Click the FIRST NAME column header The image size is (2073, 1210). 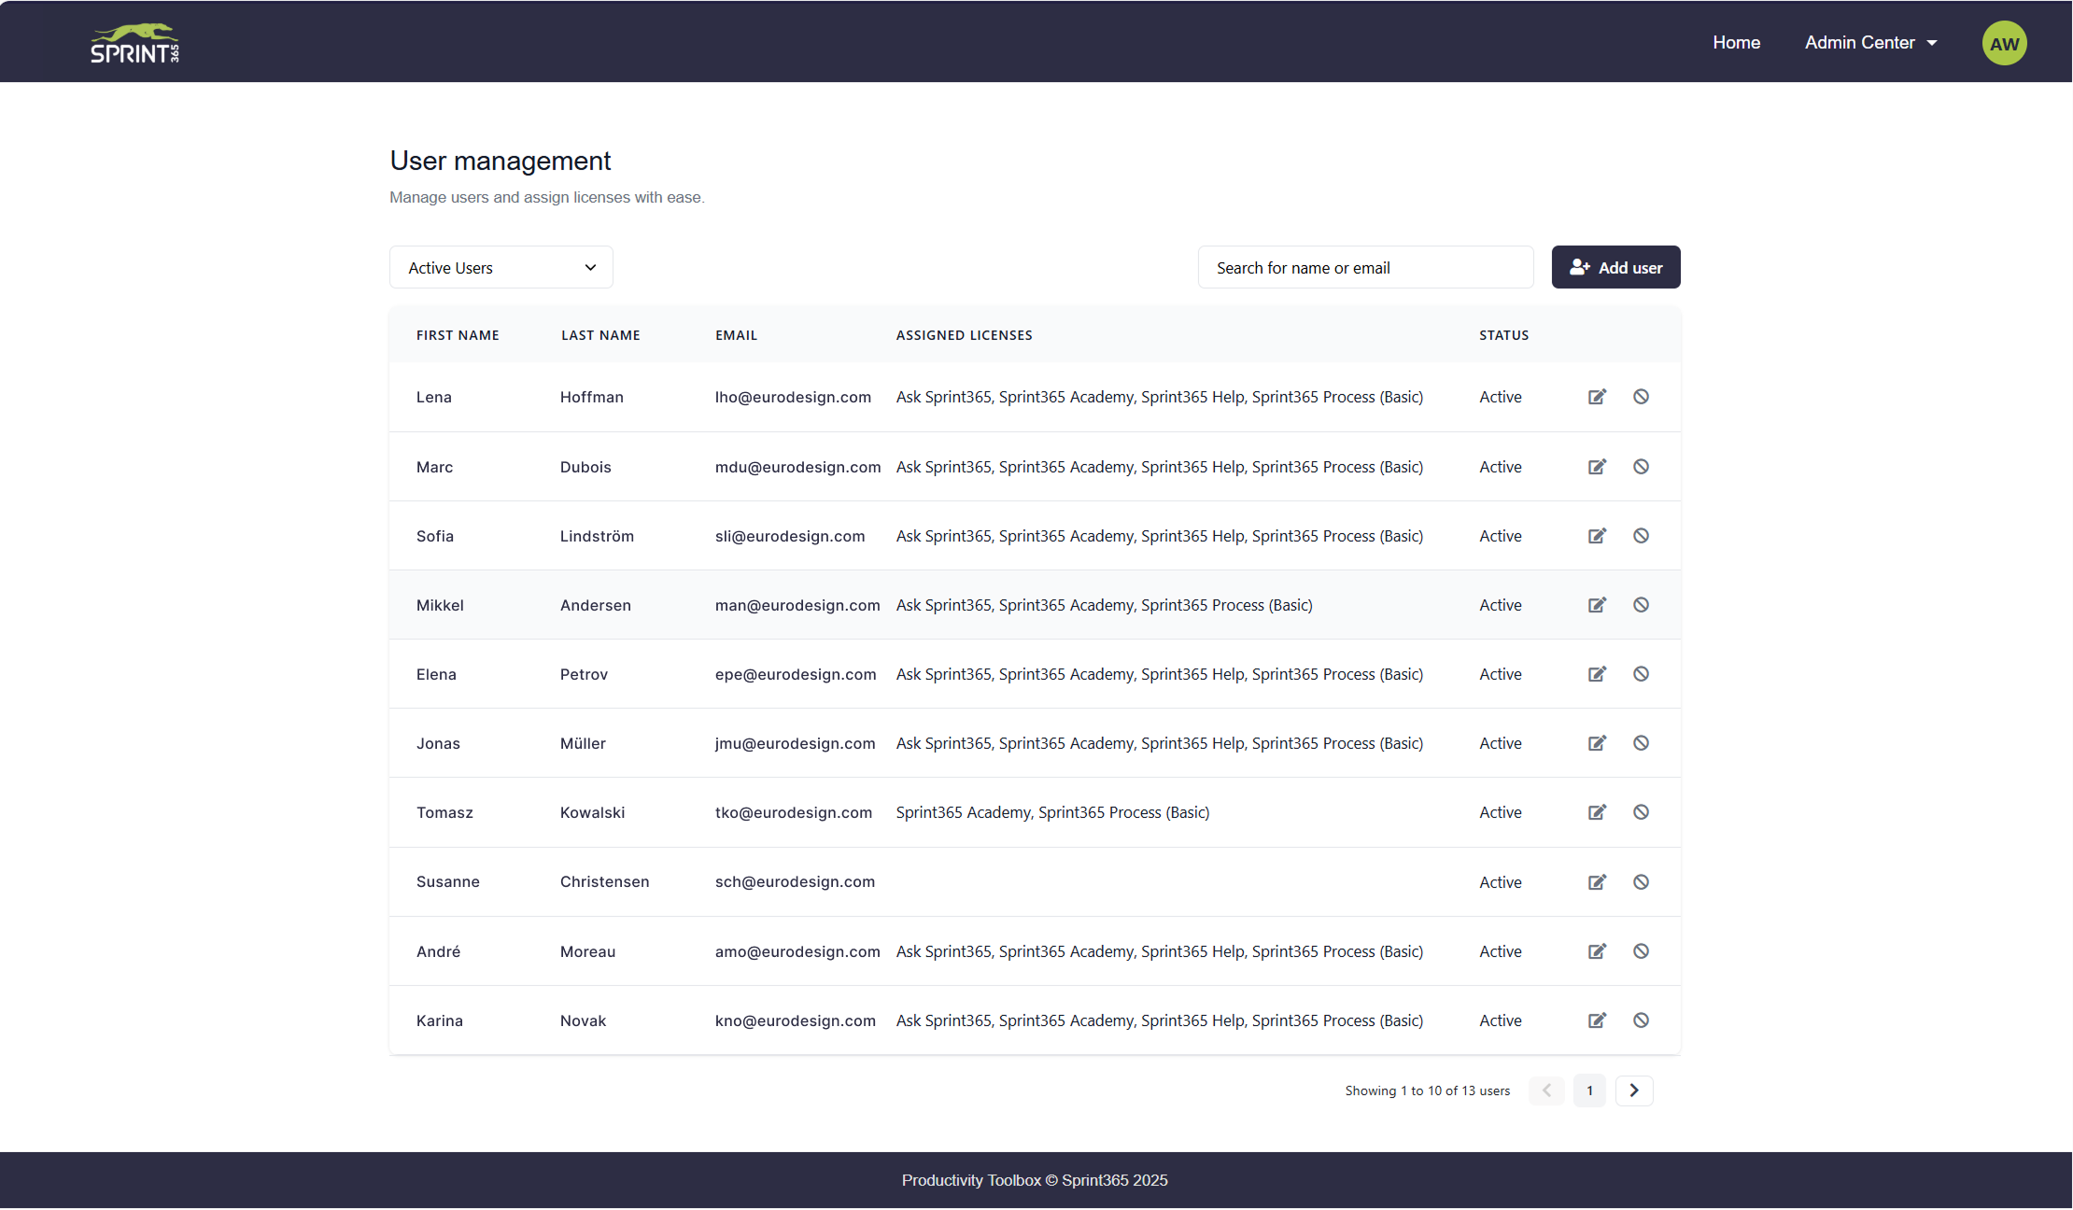tap(458, 335)
